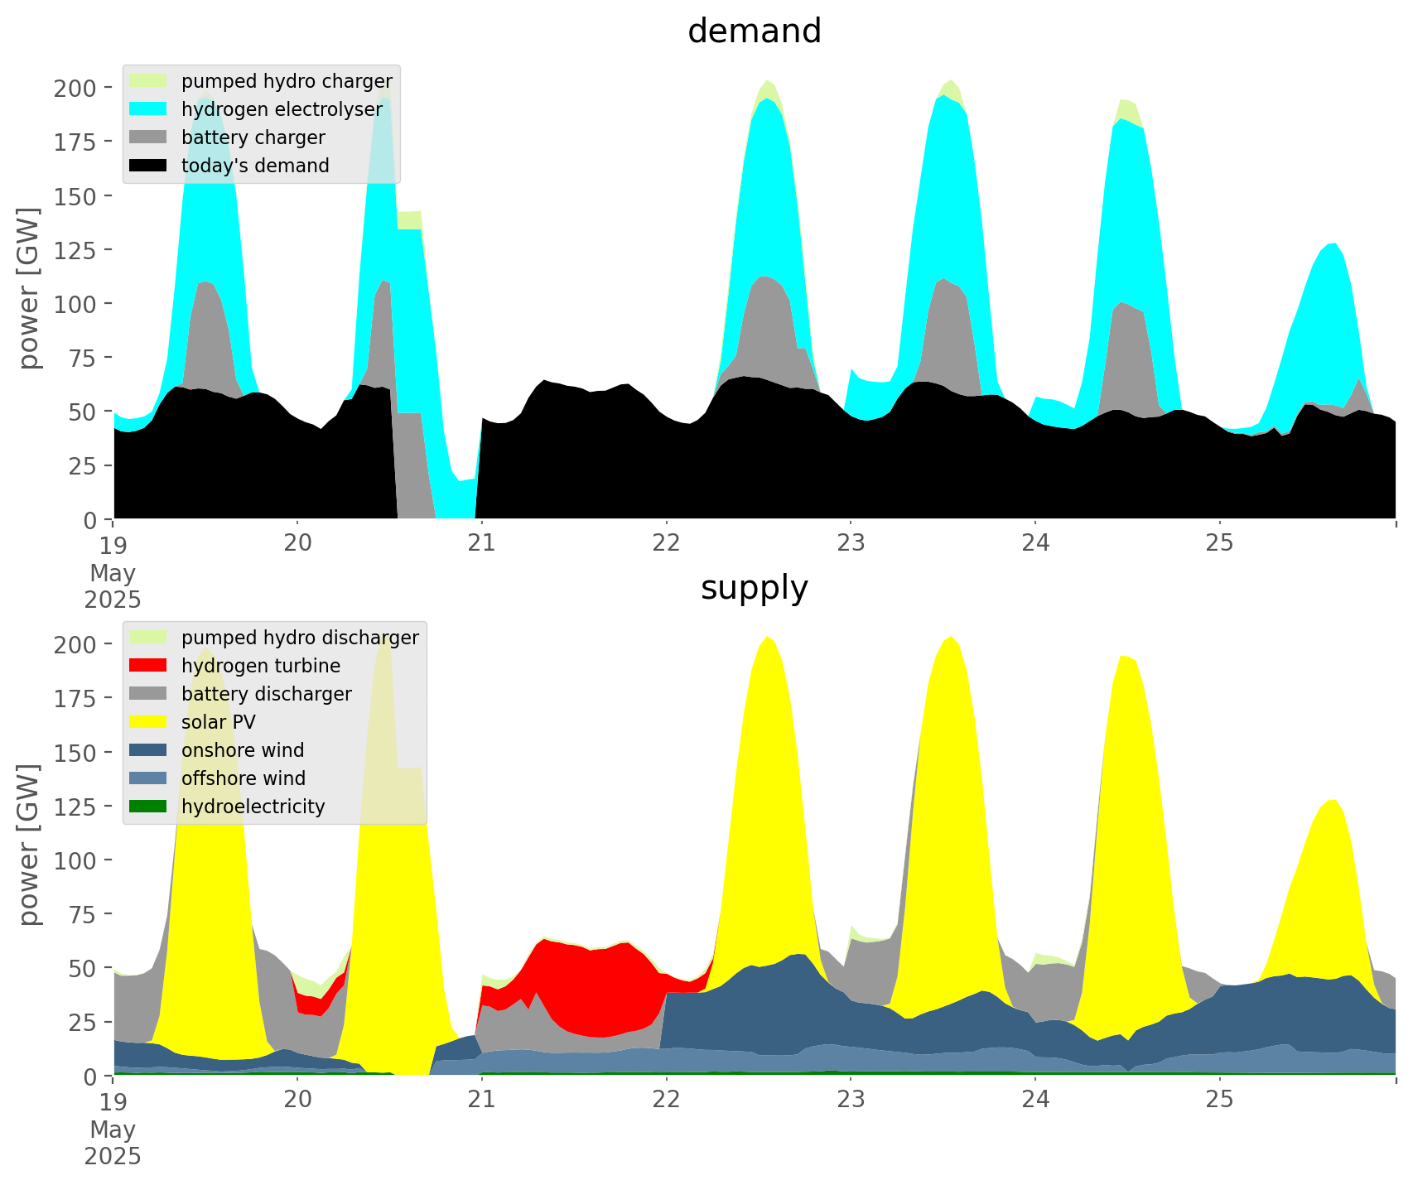The height and width of the screenshot is (1185, 1413).
Task: Select 'onshore wind' legend label
Action: 243,750
